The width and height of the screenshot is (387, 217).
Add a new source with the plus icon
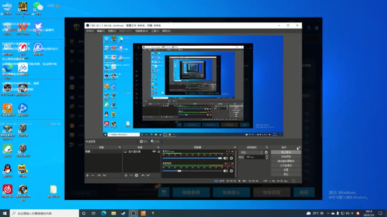(x=126, y=175)
